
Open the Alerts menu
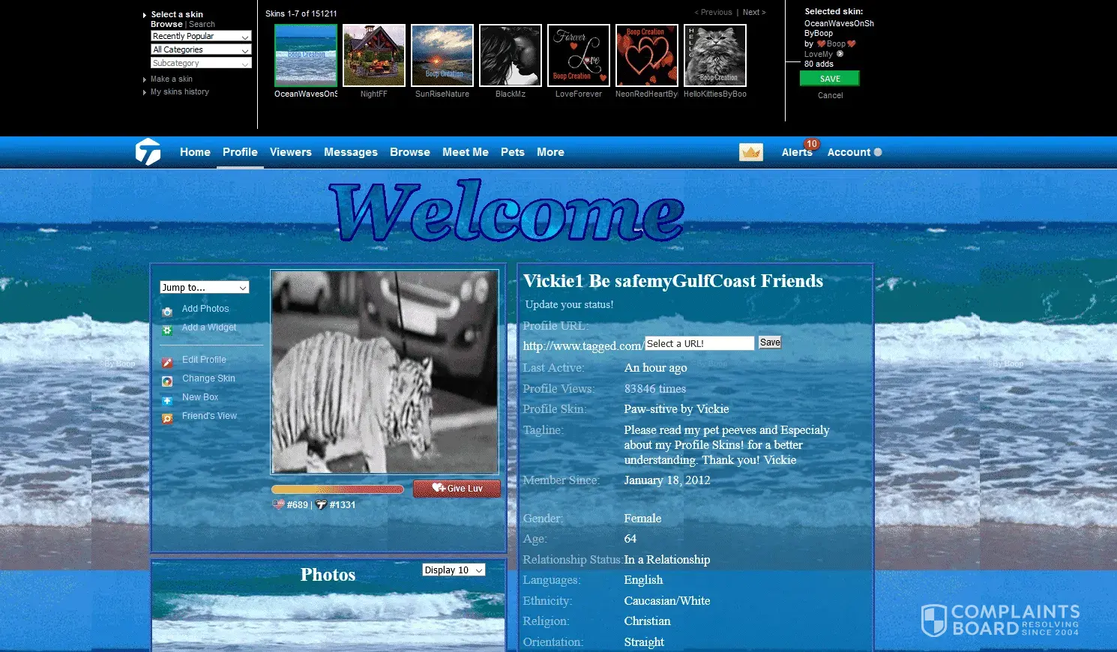(797, 152)
